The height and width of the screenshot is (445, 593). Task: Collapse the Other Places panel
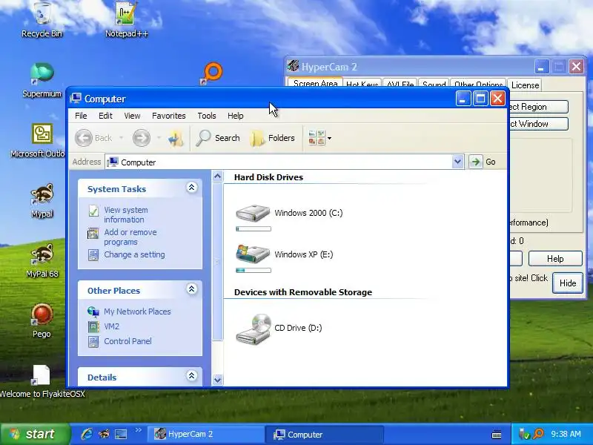coord(192,289)
